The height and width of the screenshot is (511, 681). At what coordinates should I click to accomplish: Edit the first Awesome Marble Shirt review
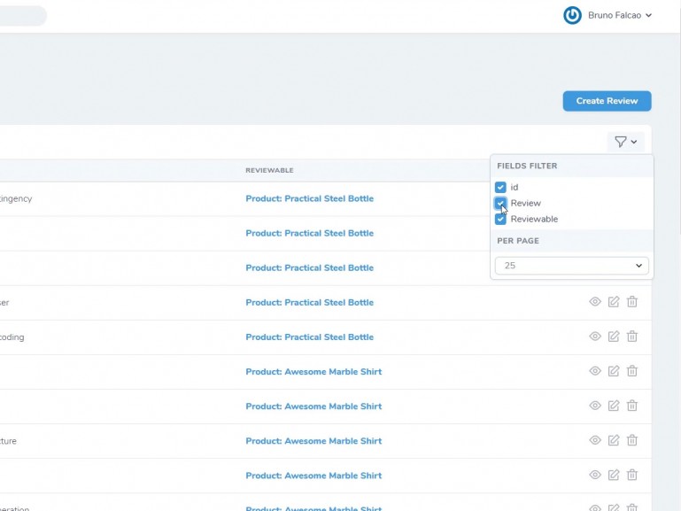click(x=614, y=371)
